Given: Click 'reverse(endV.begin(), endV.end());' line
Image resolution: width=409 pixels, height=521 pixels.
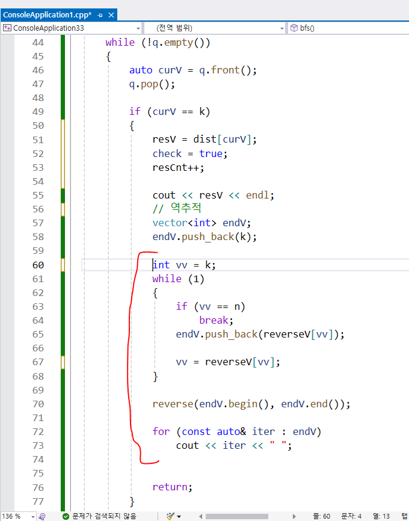Looking at the screenshot, I should pos(251,404).
